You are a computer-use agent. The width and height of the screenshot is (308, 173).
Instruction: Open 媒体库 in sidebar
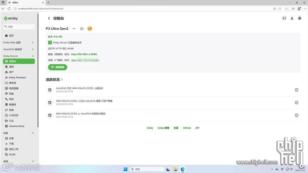click(x=19, y=83)
